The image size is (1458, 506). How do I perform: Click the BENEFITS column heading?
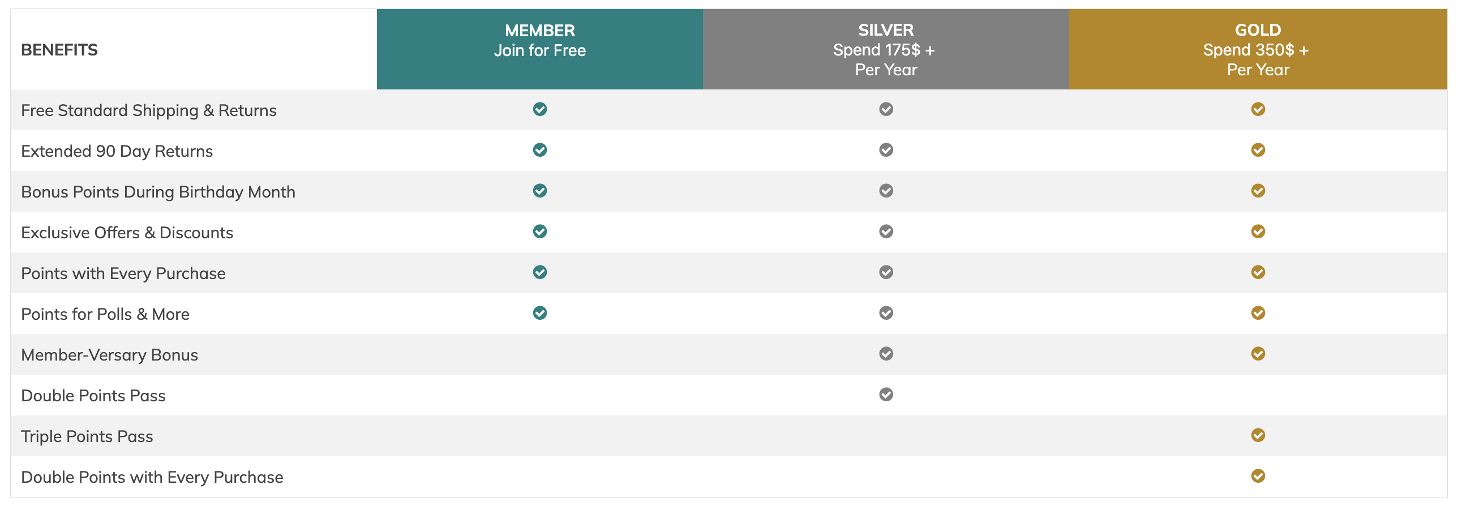point(59,50)
